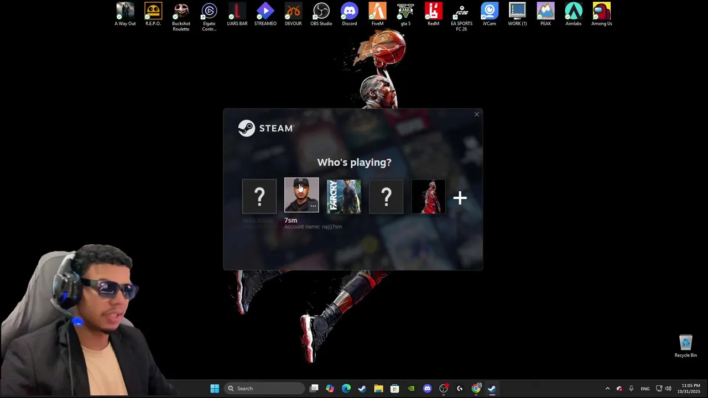Screen dimensions: 708x398
Task: Switch to OBS Studio in the taskbar
Action: [x=444, y=389]
